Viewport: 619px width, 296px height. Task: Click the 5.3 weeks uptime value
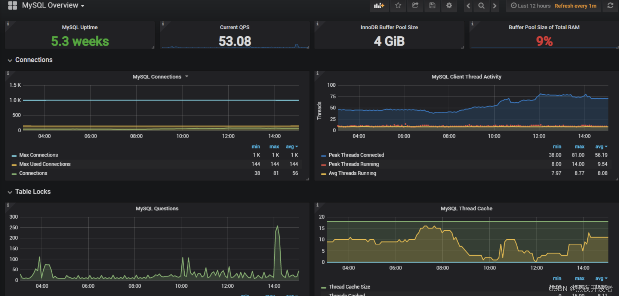[80, 41]
